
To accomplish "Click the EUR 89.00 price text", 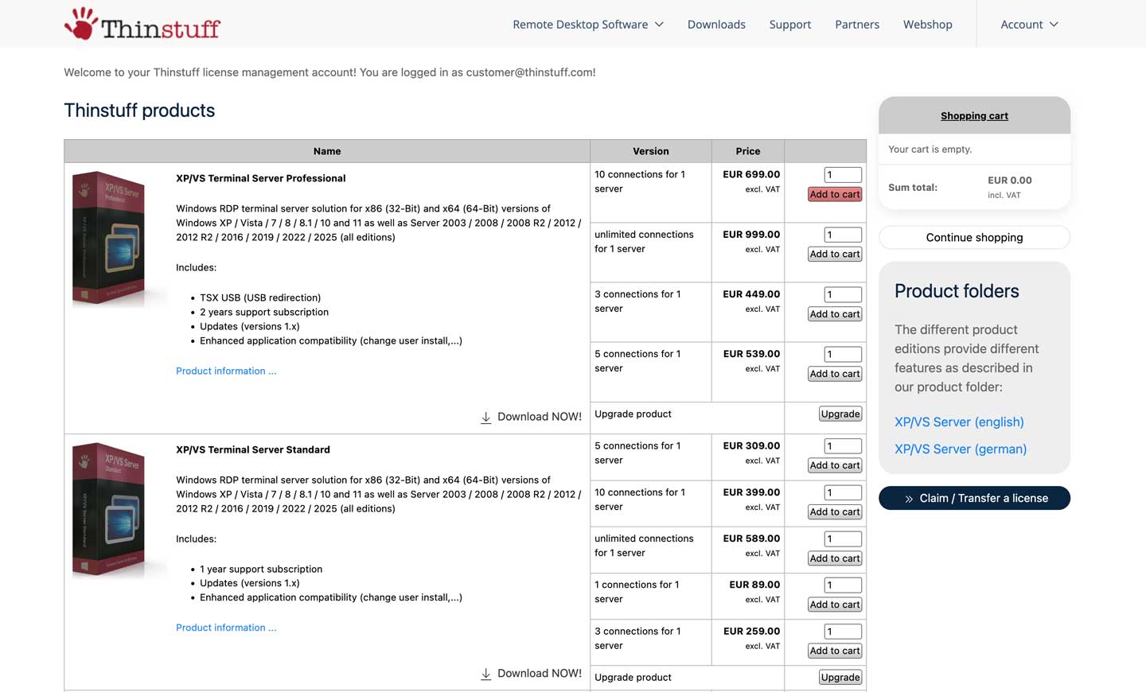I will 754,585.
